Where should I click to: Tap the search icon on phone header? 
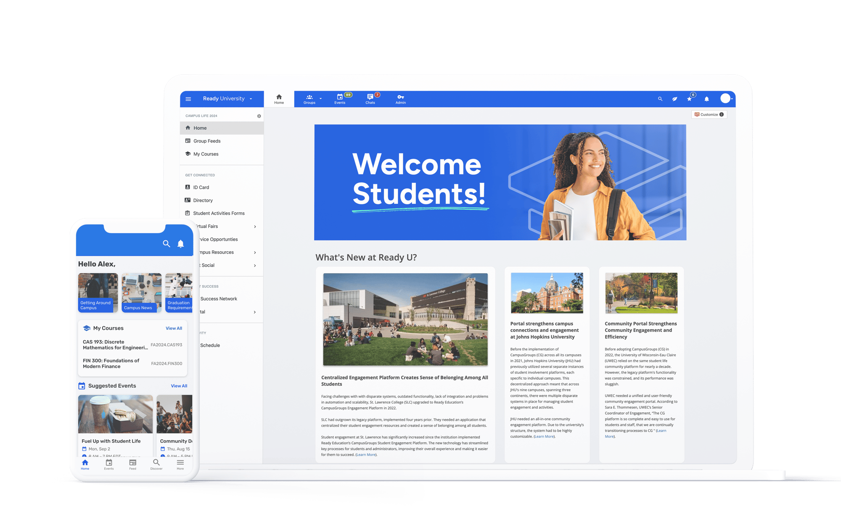coord(167,244)
